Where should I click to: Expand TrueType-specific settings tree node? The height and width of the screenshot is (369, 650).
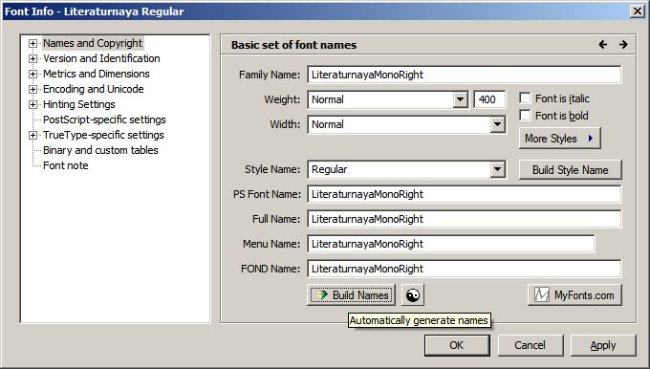point(32,135)
